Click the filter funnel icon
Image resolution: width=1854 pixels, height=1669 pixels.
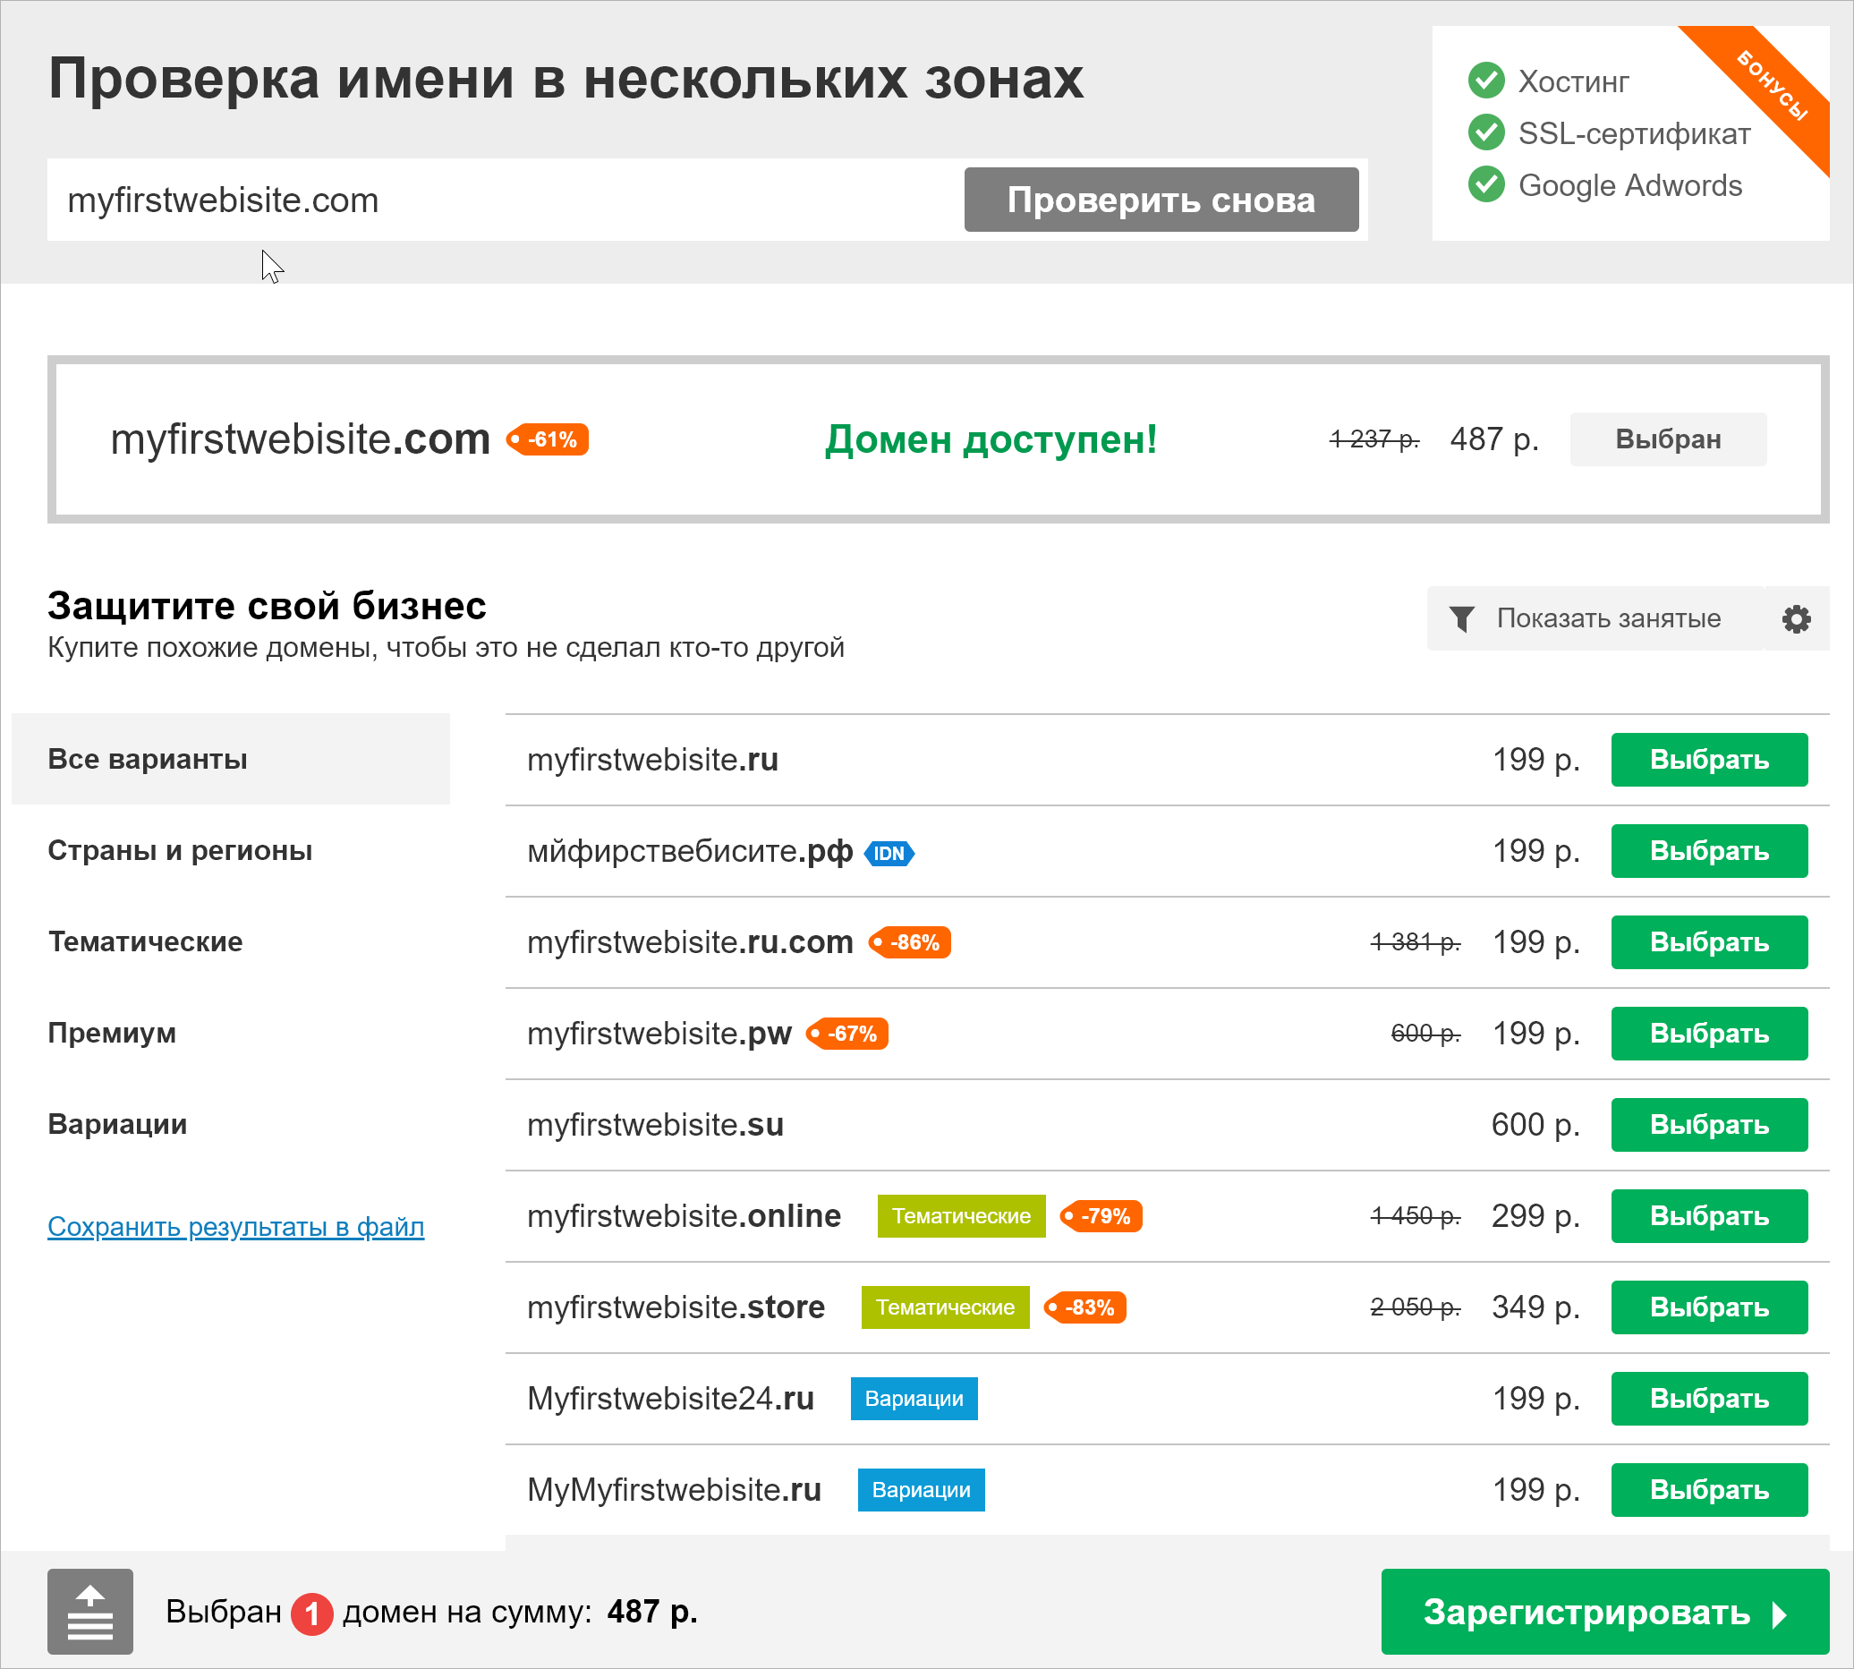point(1463,618)
